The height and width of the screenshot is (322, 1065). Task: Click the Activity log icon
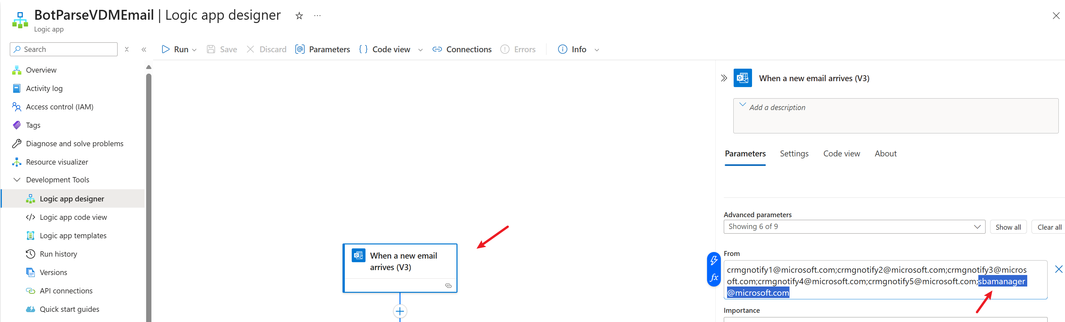click(16, 88)
